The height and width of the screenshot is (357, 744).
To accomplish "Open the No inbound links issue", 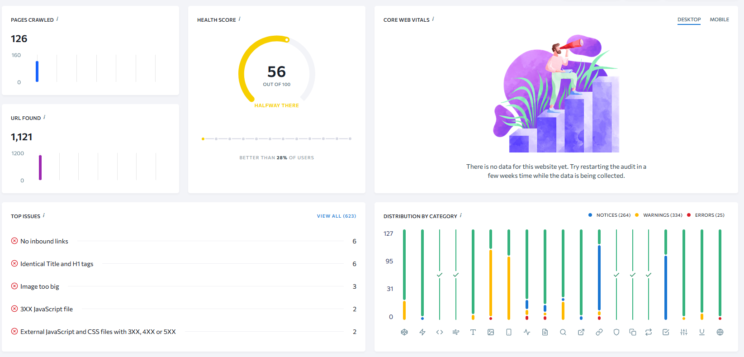I will (44, 241).
